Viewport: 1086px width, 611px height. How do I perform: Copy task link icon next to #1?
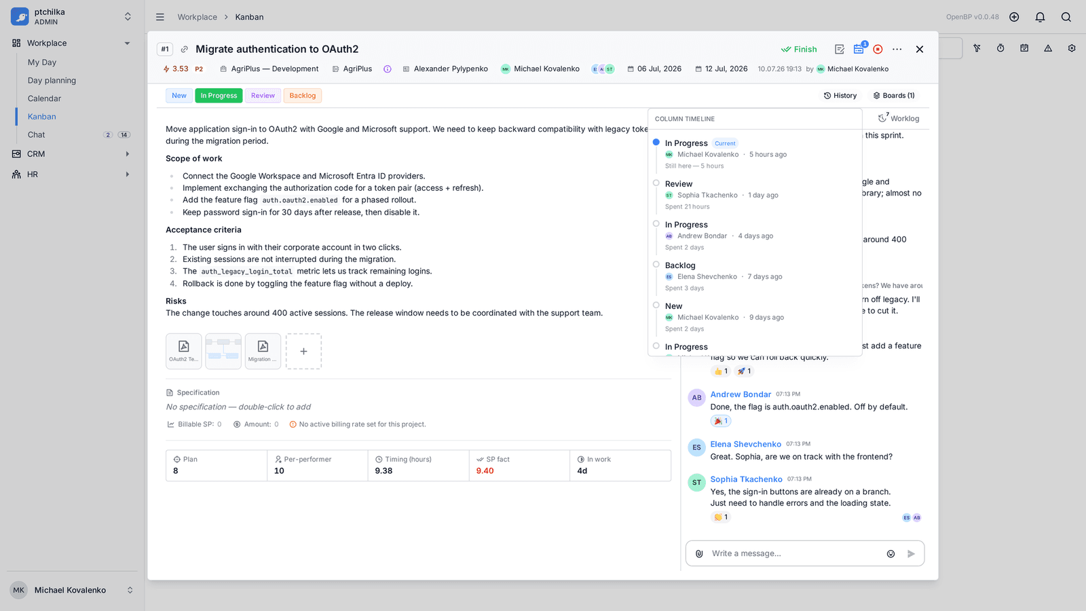coord(184,50)
